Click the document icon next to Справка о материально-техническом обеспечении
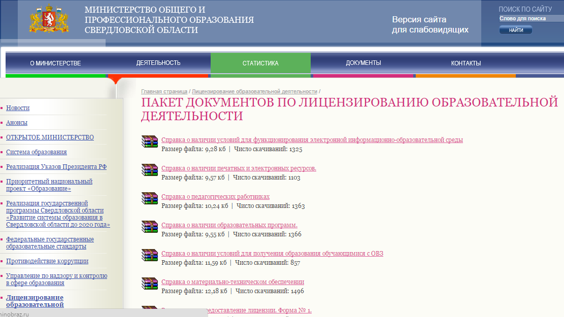564x317 pixels. (x=150, y=284)
